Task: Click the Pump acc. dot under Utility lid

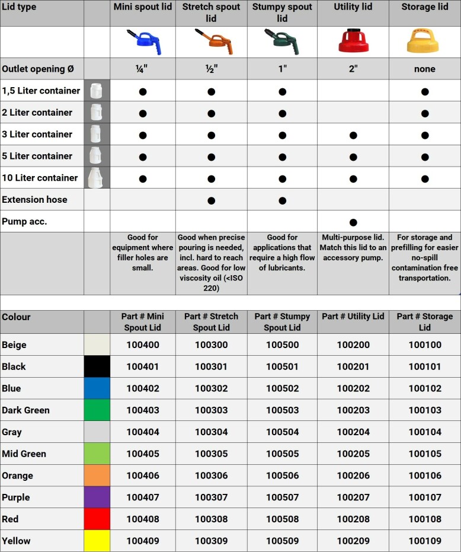Action: pos(353,222)
